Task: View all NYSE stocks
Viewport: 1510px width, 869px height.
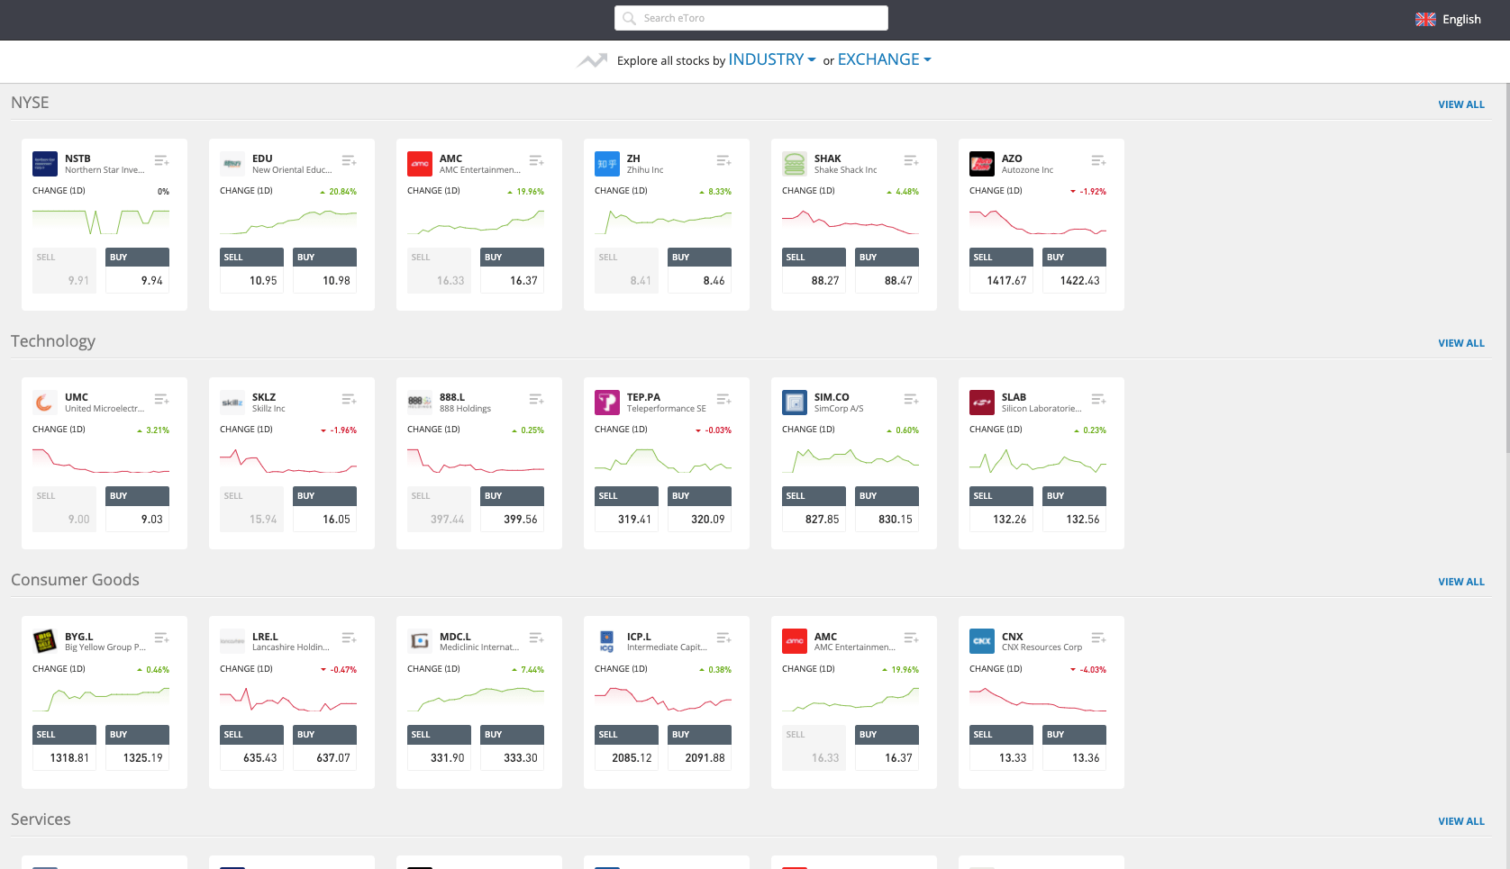Action: [1461, 104]
